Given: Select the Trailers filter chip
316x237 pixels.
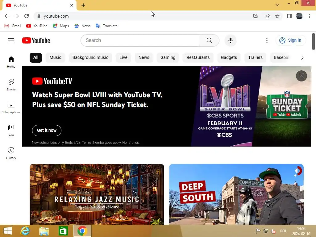Looking at the screenshot, I should click(255, 58).
